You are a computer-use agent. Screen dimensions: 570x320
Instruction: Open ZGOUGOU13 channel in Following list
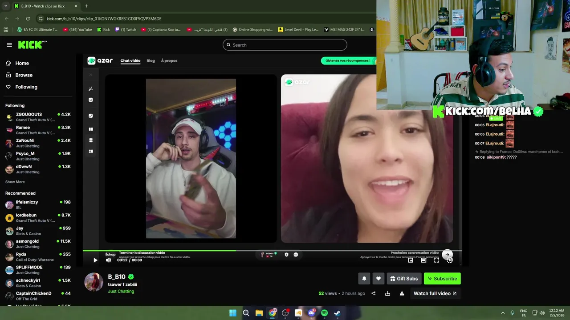tap(38, 117)
